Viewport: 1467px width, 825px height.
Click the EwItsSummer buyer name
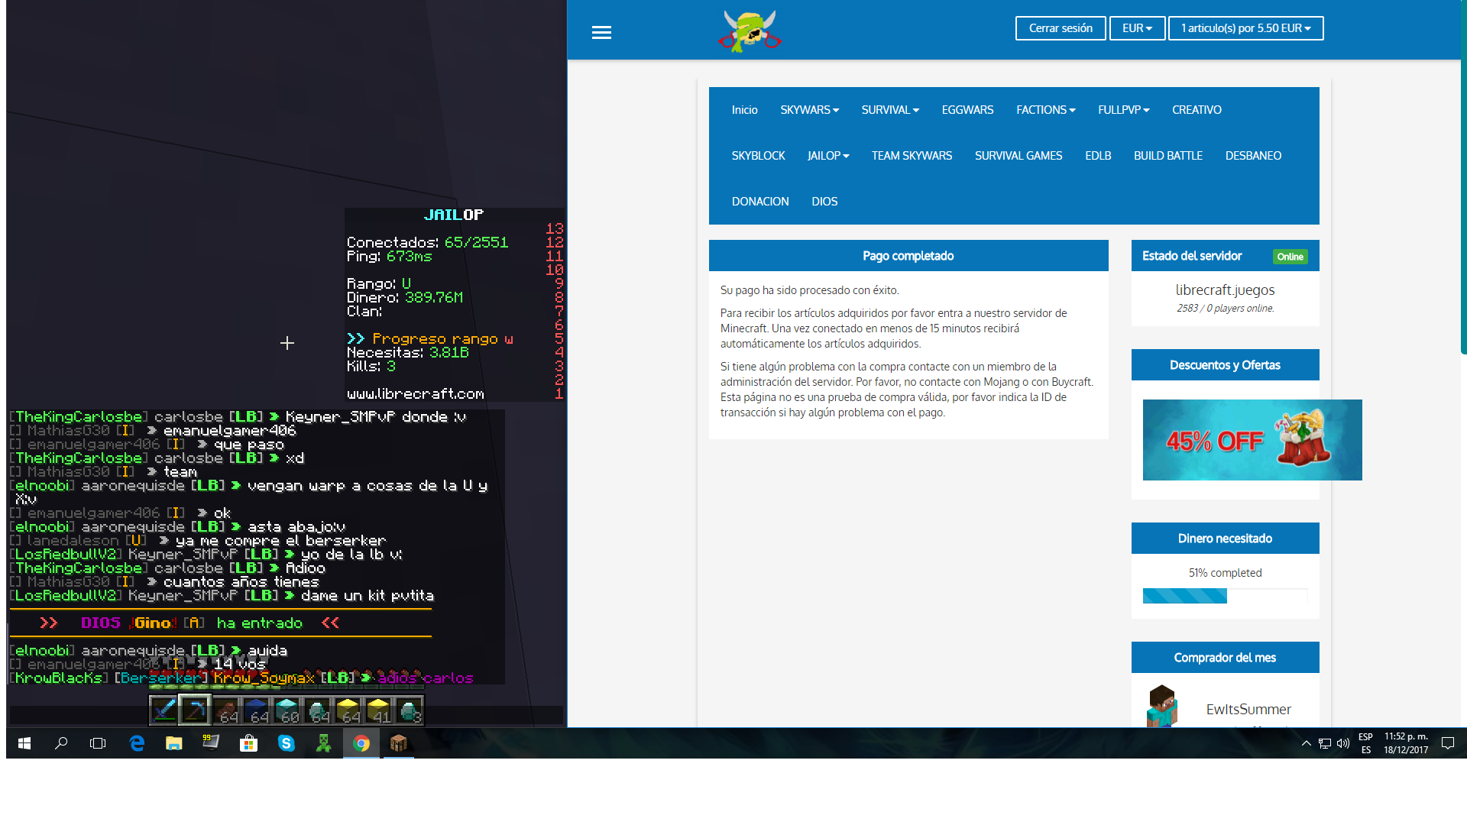1248,710
